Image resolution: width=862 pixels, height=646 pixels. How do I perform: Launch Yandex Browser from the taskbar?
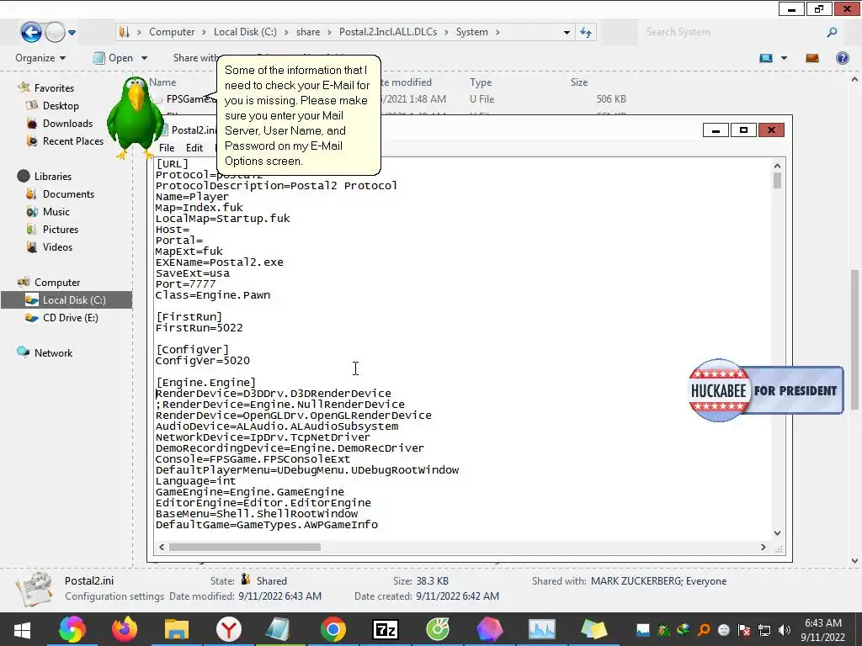tap(229, 629)
